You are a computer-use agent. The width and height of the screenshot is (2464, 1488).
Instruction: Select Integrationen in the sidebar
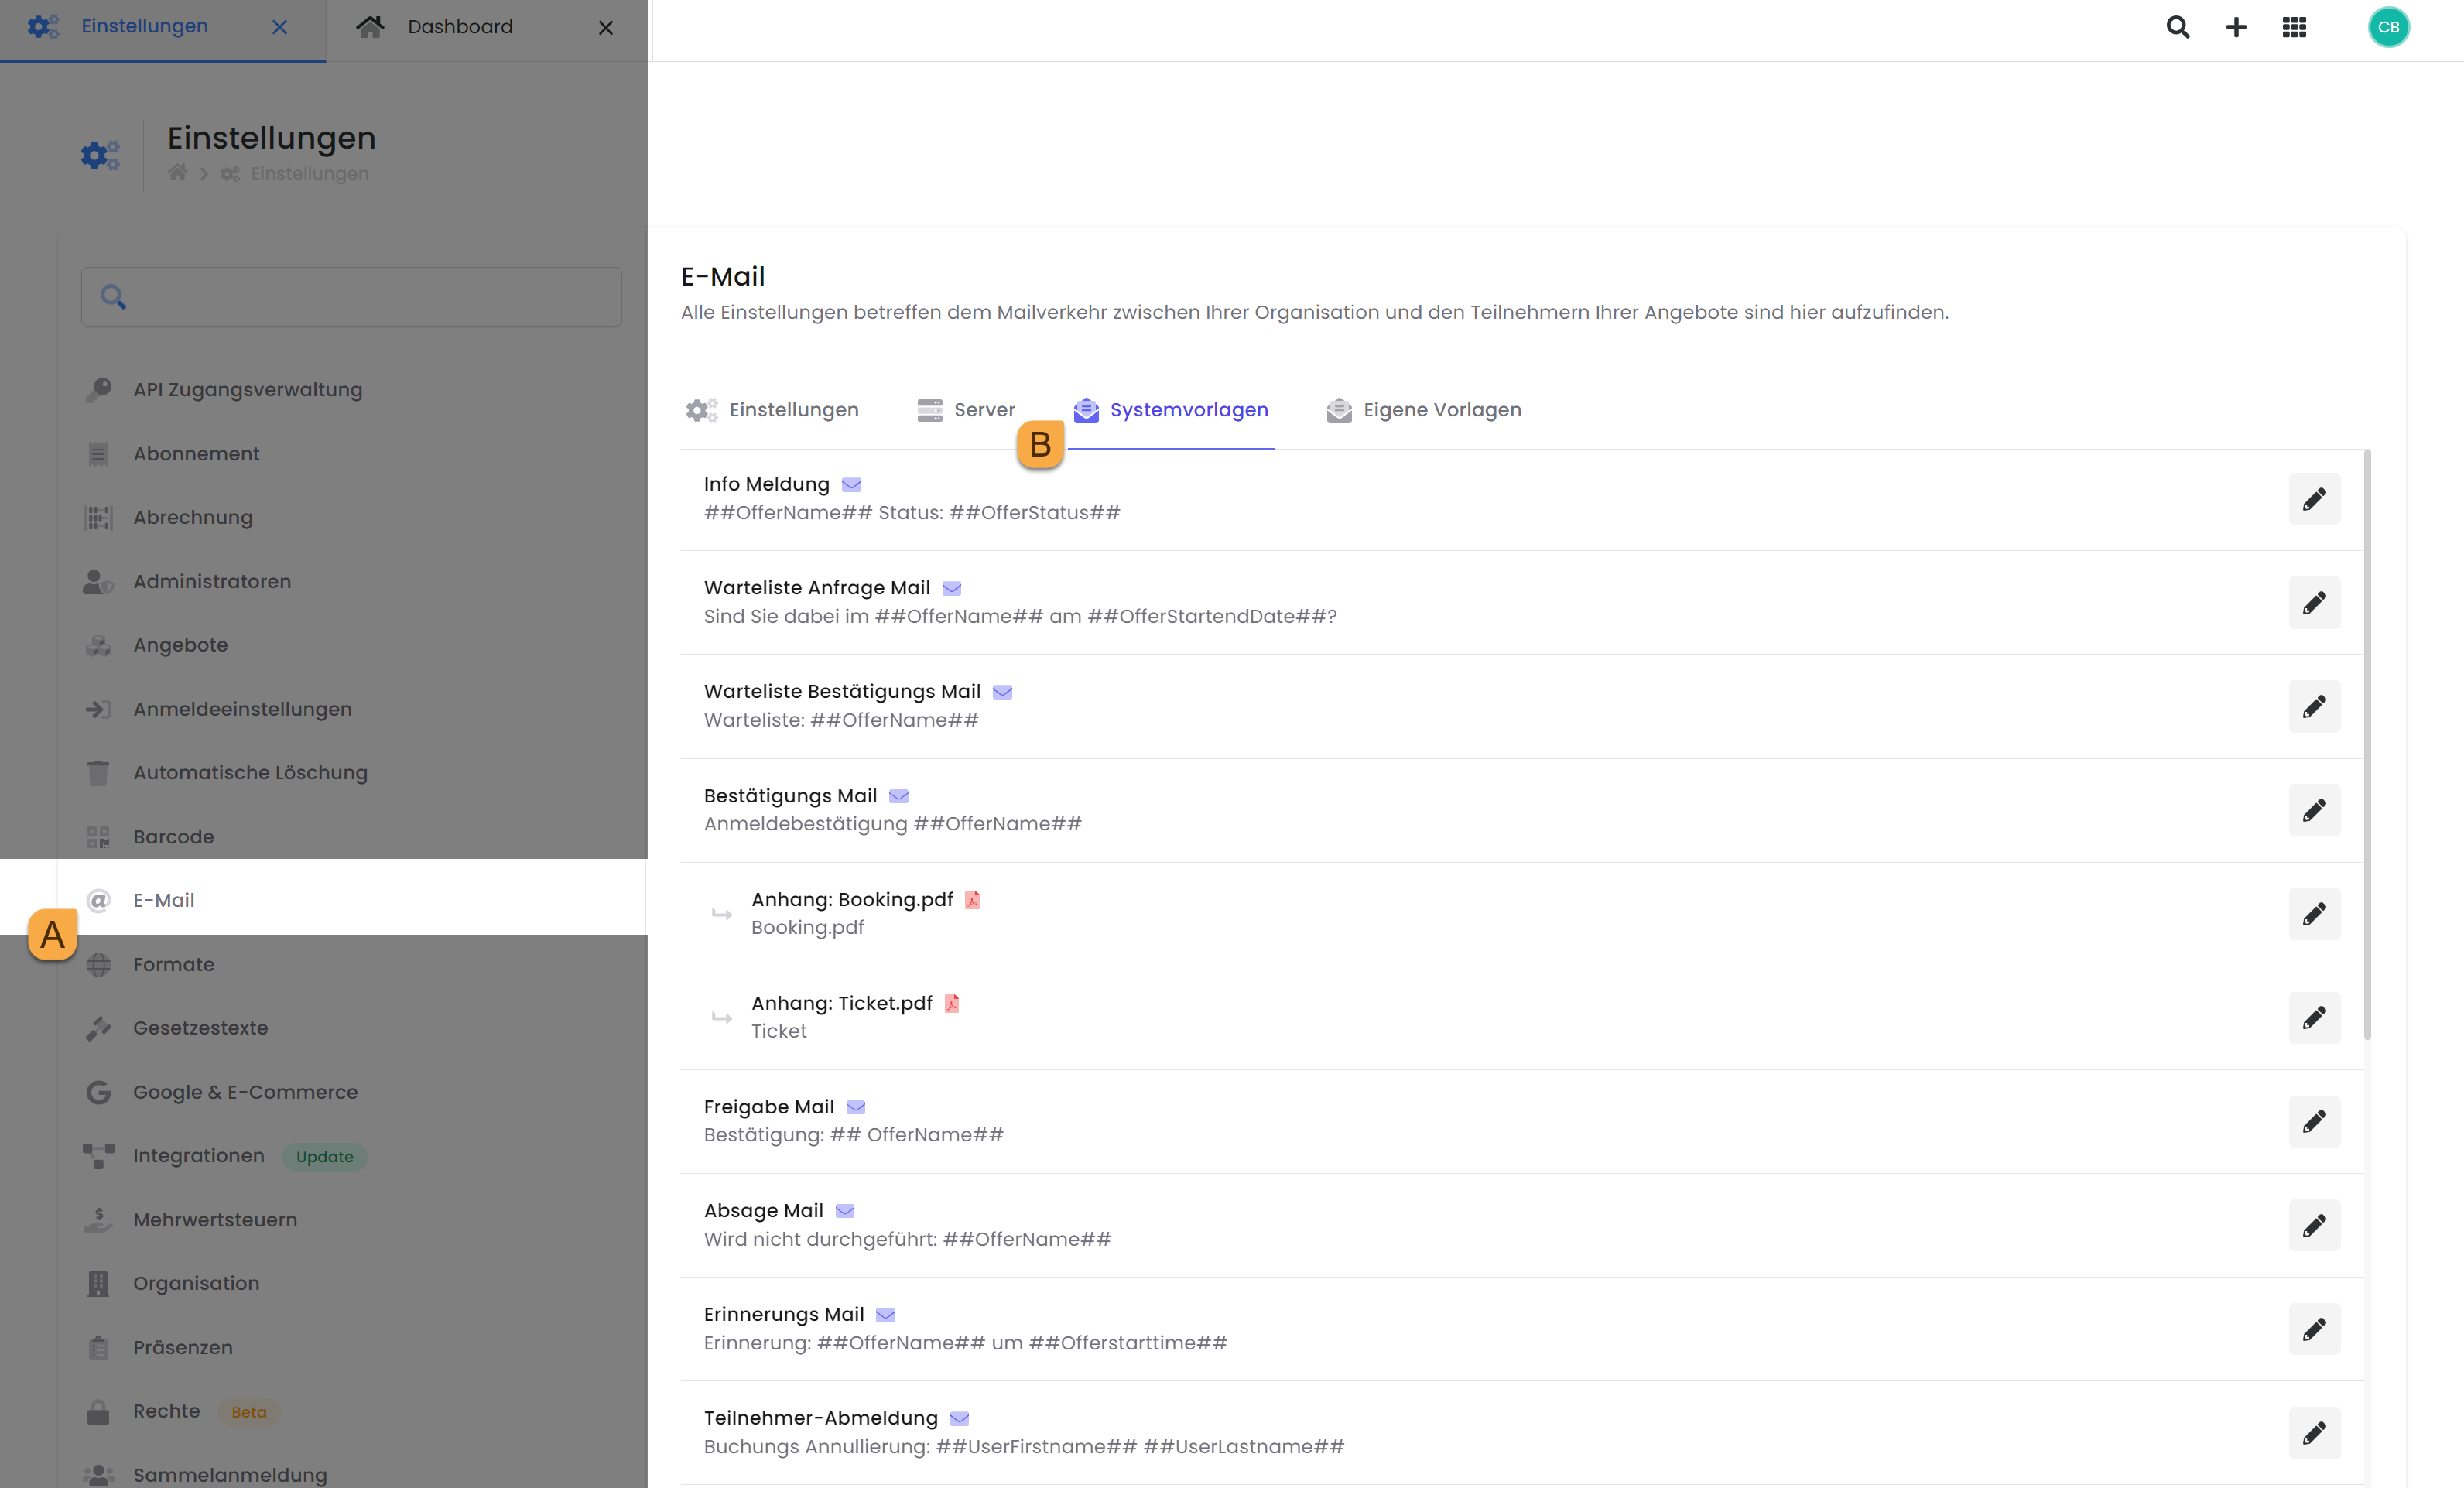click(198, 1156)
